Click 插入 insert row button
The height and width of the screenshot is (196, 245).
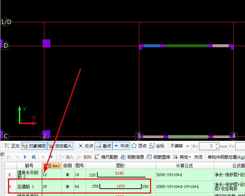(x=66, y=157)
